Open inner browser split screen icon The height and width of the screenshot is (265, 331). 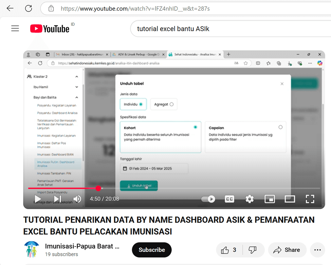[x=258, y=63]
